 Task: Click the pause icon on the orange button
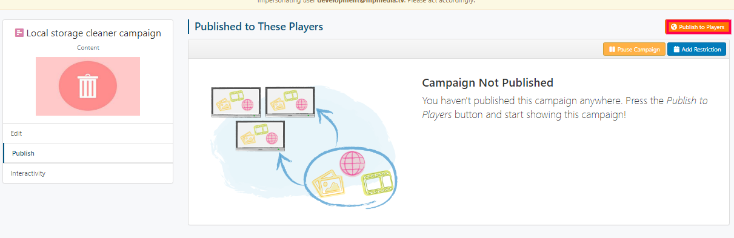[612, 50]
